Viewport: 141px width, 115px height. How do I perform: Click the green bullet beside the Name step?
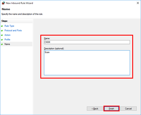pyautogui.click(x=2, y=44)
